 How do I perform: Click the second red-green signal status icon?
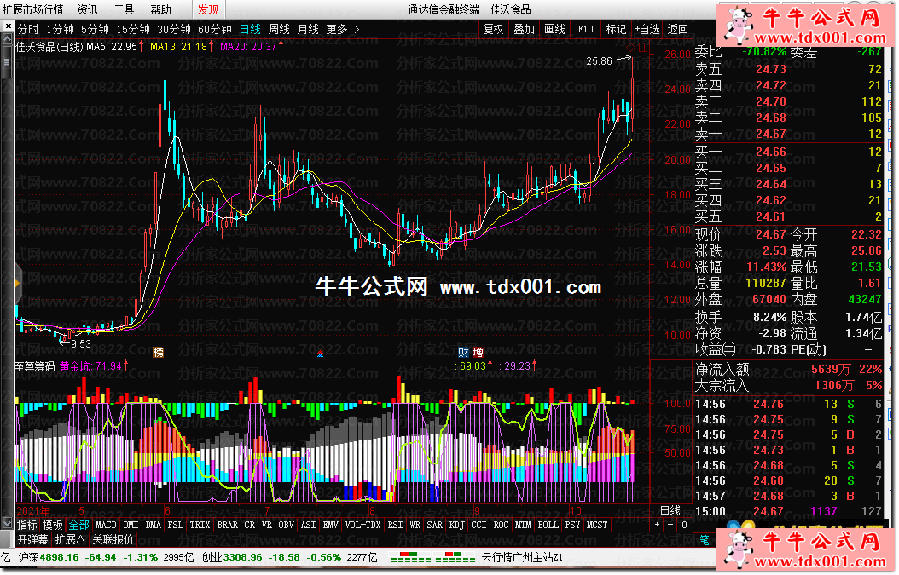455,556
